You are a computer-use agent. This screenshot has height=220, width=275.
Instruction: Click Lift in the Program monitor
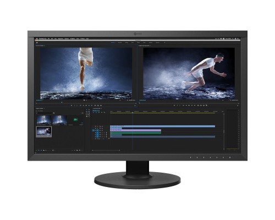click(x=198, y=106)
